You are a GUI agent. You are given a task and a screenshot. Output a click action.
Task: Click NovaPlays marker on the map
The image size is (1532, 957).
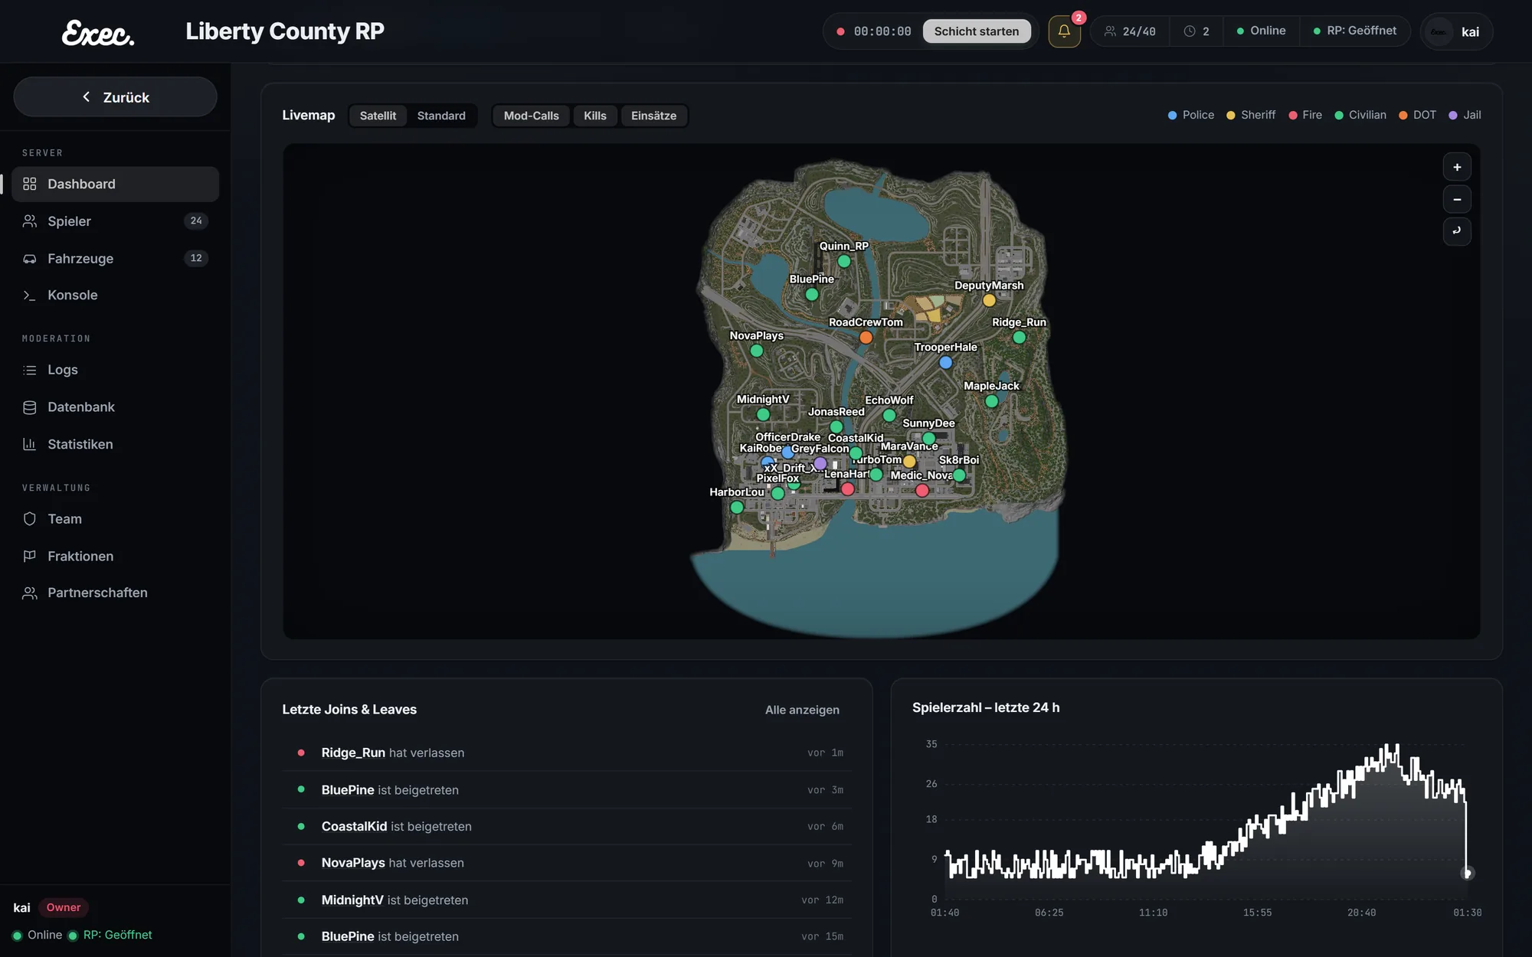tap(757, 351)
